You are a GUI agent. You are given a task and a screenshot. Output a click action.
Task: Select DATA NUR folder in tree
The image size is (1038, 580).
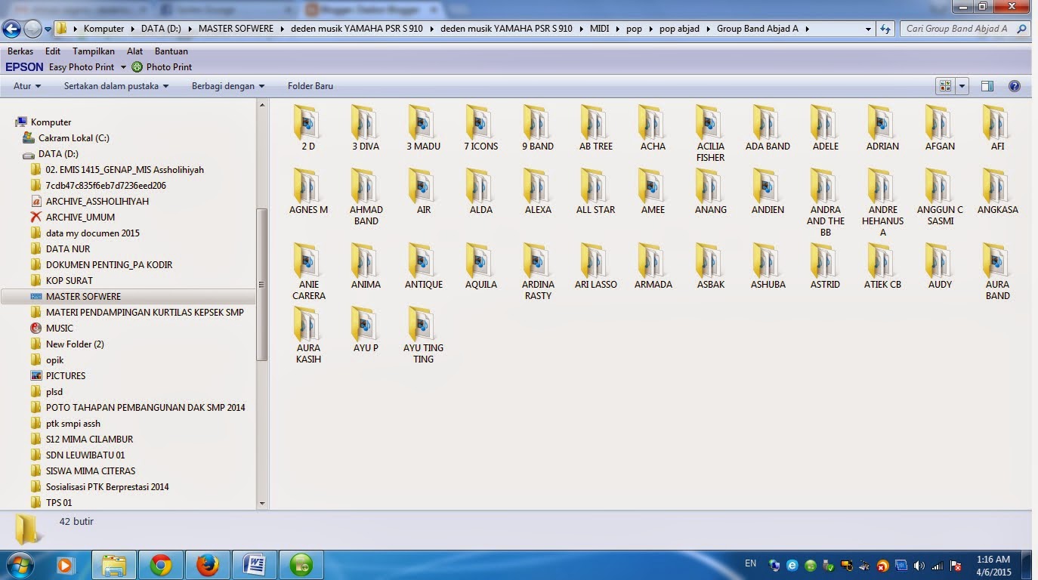click(68, 249)
